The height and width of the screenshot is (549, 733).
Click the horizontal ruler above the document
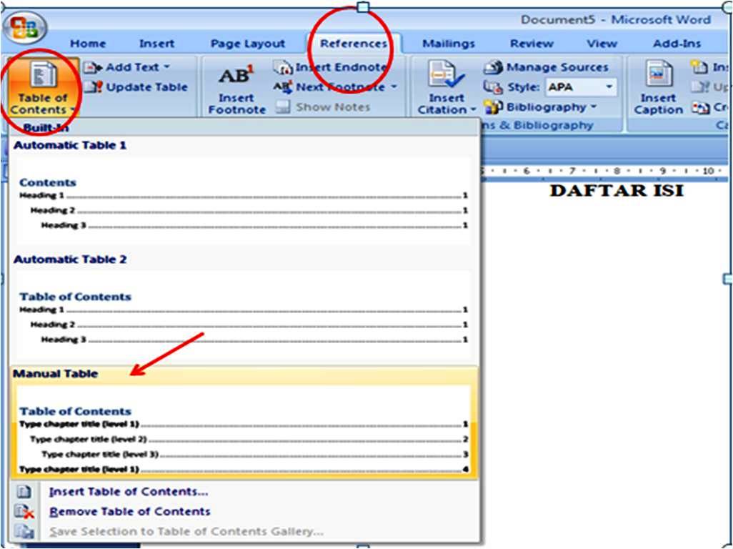pos(604,171)
